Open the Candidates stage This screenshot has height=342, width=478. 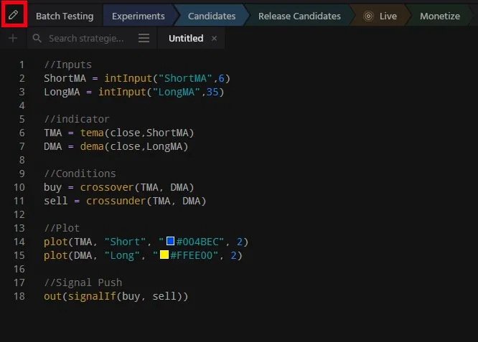click(x=212, y=16)
